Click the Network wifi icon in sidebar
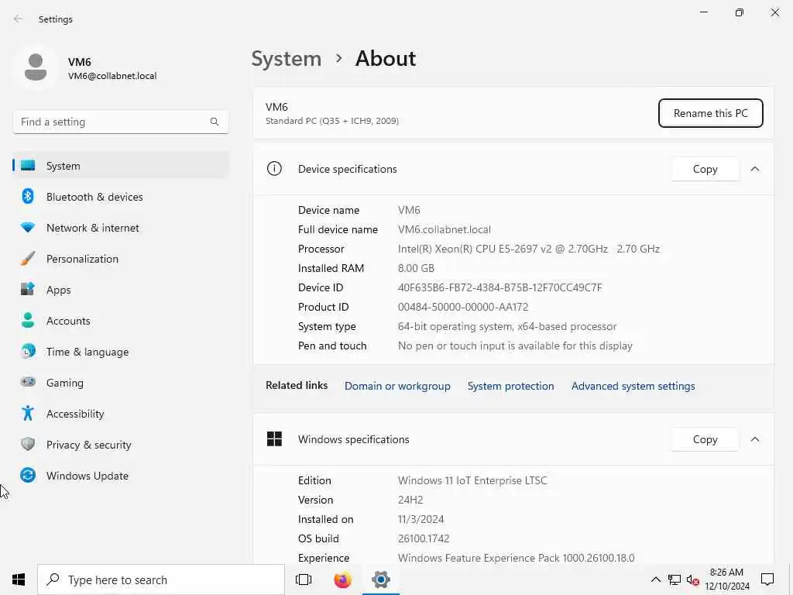The image size is (793, 595). [x=28, y=228]
